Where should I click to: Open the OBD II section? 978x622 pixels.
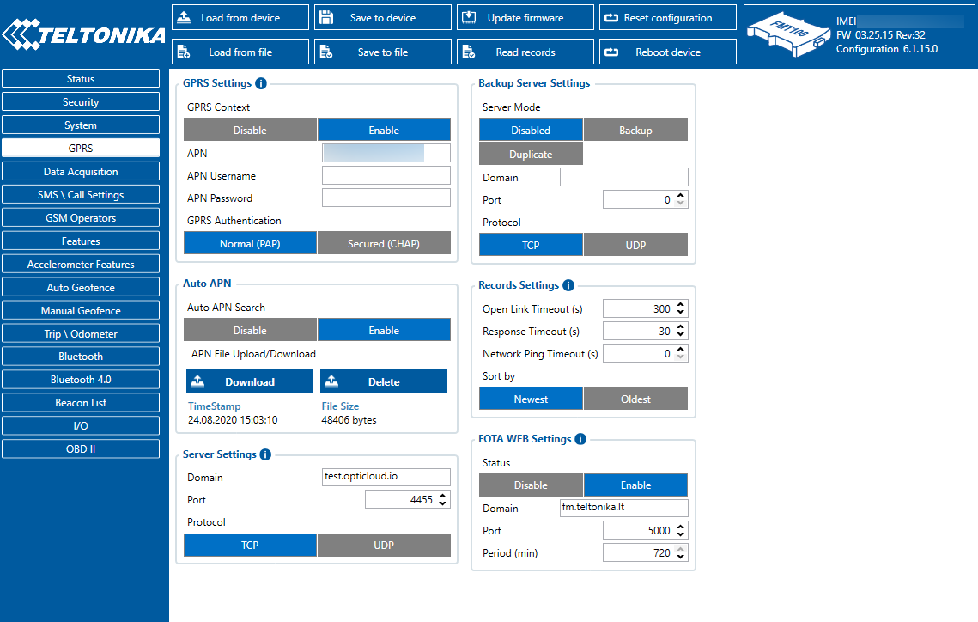(81, 448)
